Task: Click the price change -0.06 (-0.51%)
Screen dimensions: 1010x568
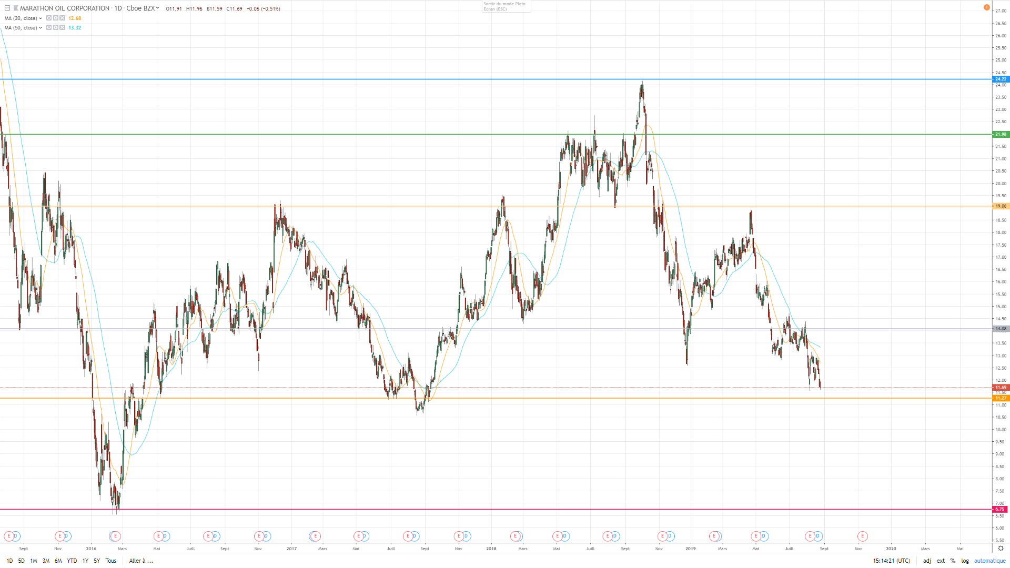Action: point(264,9)
